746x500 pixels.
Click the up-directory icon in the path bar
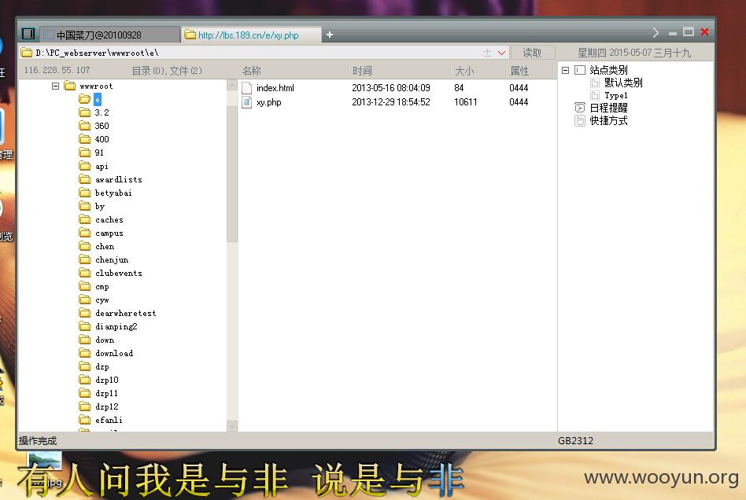pos(487,53)
